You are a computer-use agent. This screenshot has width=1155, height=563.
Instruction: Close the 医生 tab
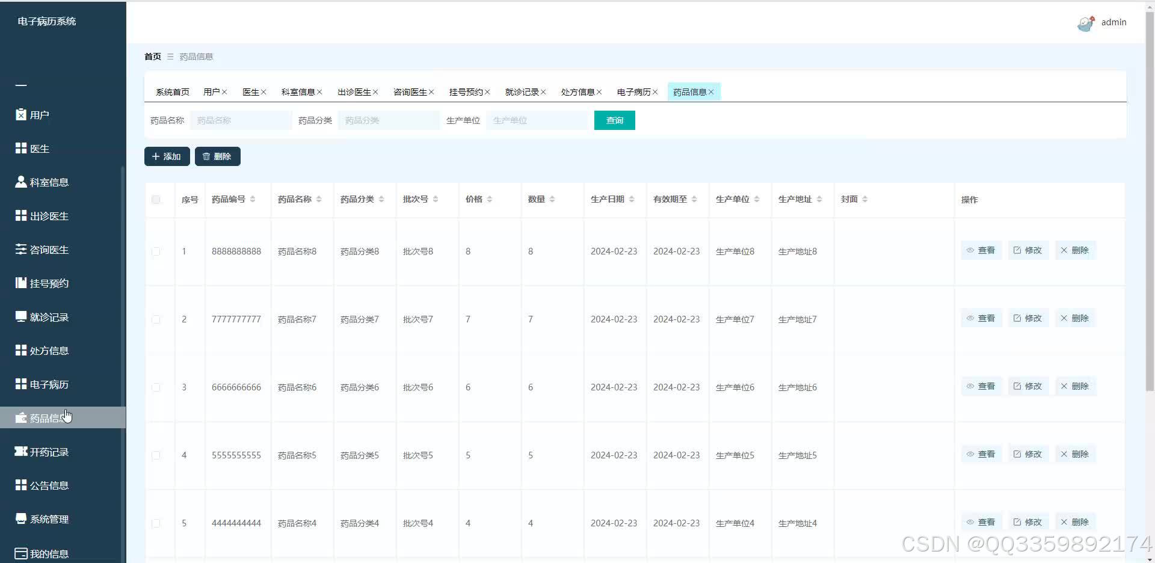[263, 92]
